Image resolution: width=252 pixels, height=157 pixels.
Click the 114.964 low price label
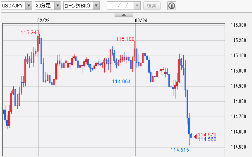(121, 82)
